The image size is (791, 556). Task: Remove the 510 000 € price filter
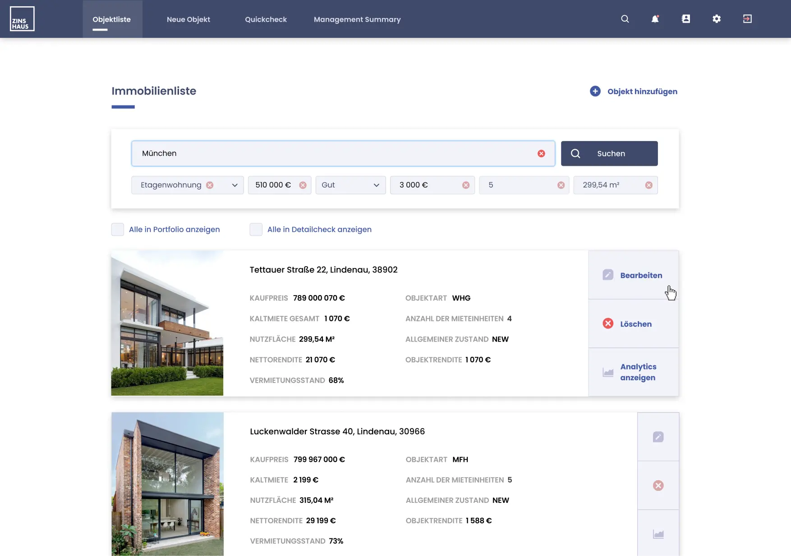click(x=303, y=185)
